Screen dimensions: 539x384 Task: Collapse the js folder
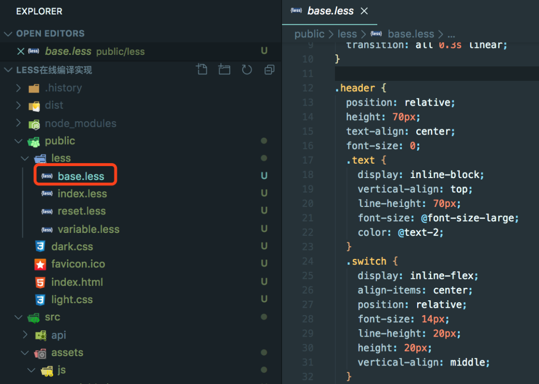(31, 370)
